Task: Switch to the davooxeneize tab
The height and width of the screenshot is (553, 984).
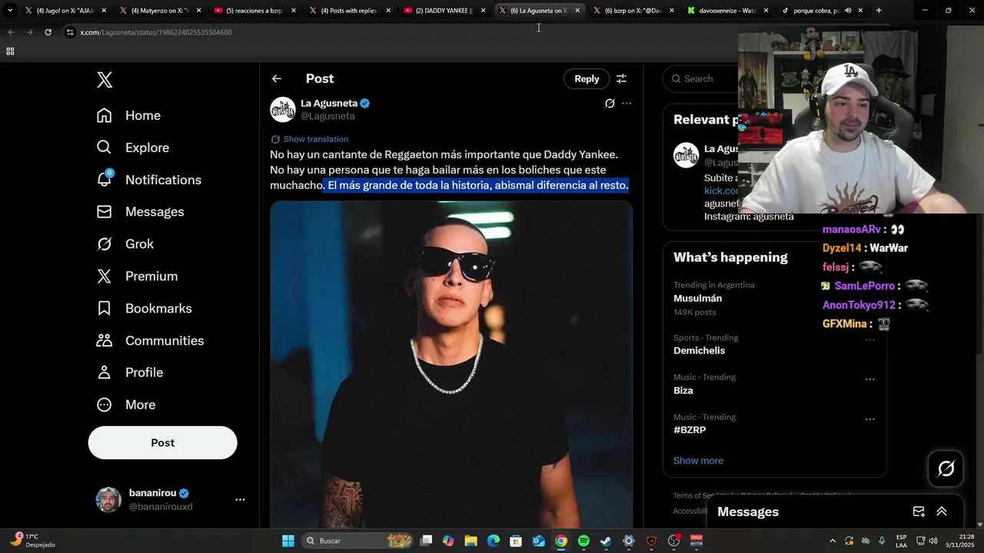Action: pos(727,11)
